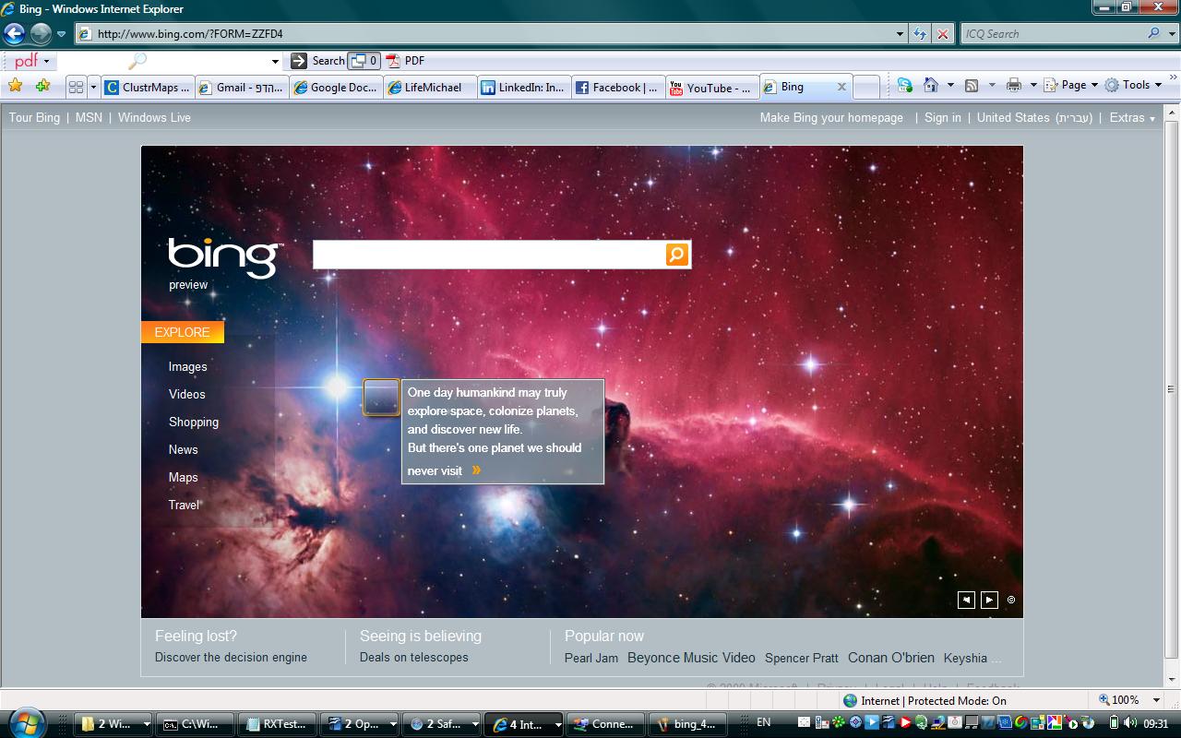1181x738 pixels.
Task: Click the Sign in link
Action: (x=943, y=117)
